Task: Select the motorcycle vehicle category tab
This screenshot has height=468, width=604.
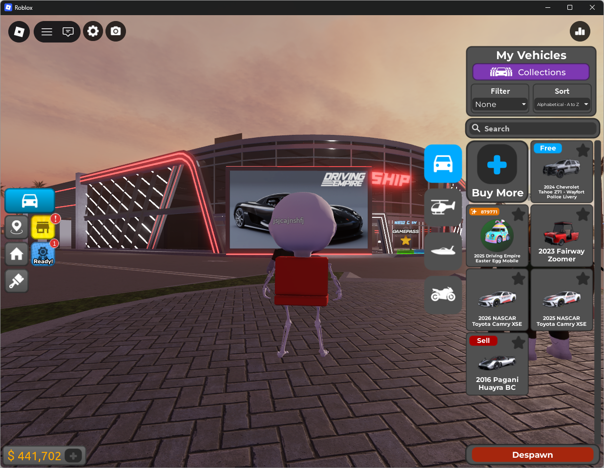Action: pos(443,295)
